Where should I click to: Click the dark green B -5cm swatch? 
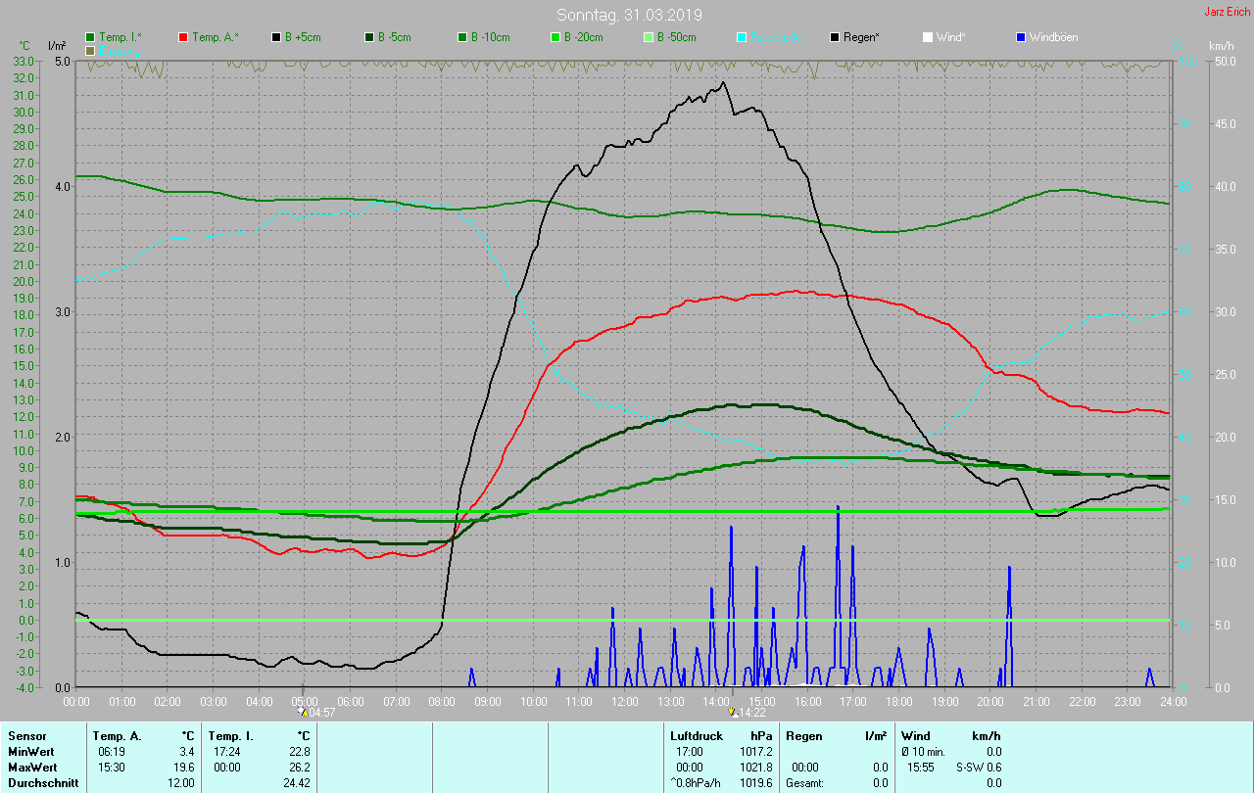tap(369, 37)
